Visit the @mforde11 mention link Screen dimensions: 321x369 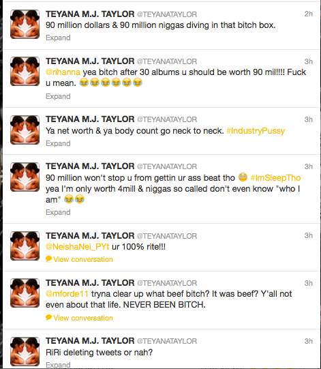(67, 294)
